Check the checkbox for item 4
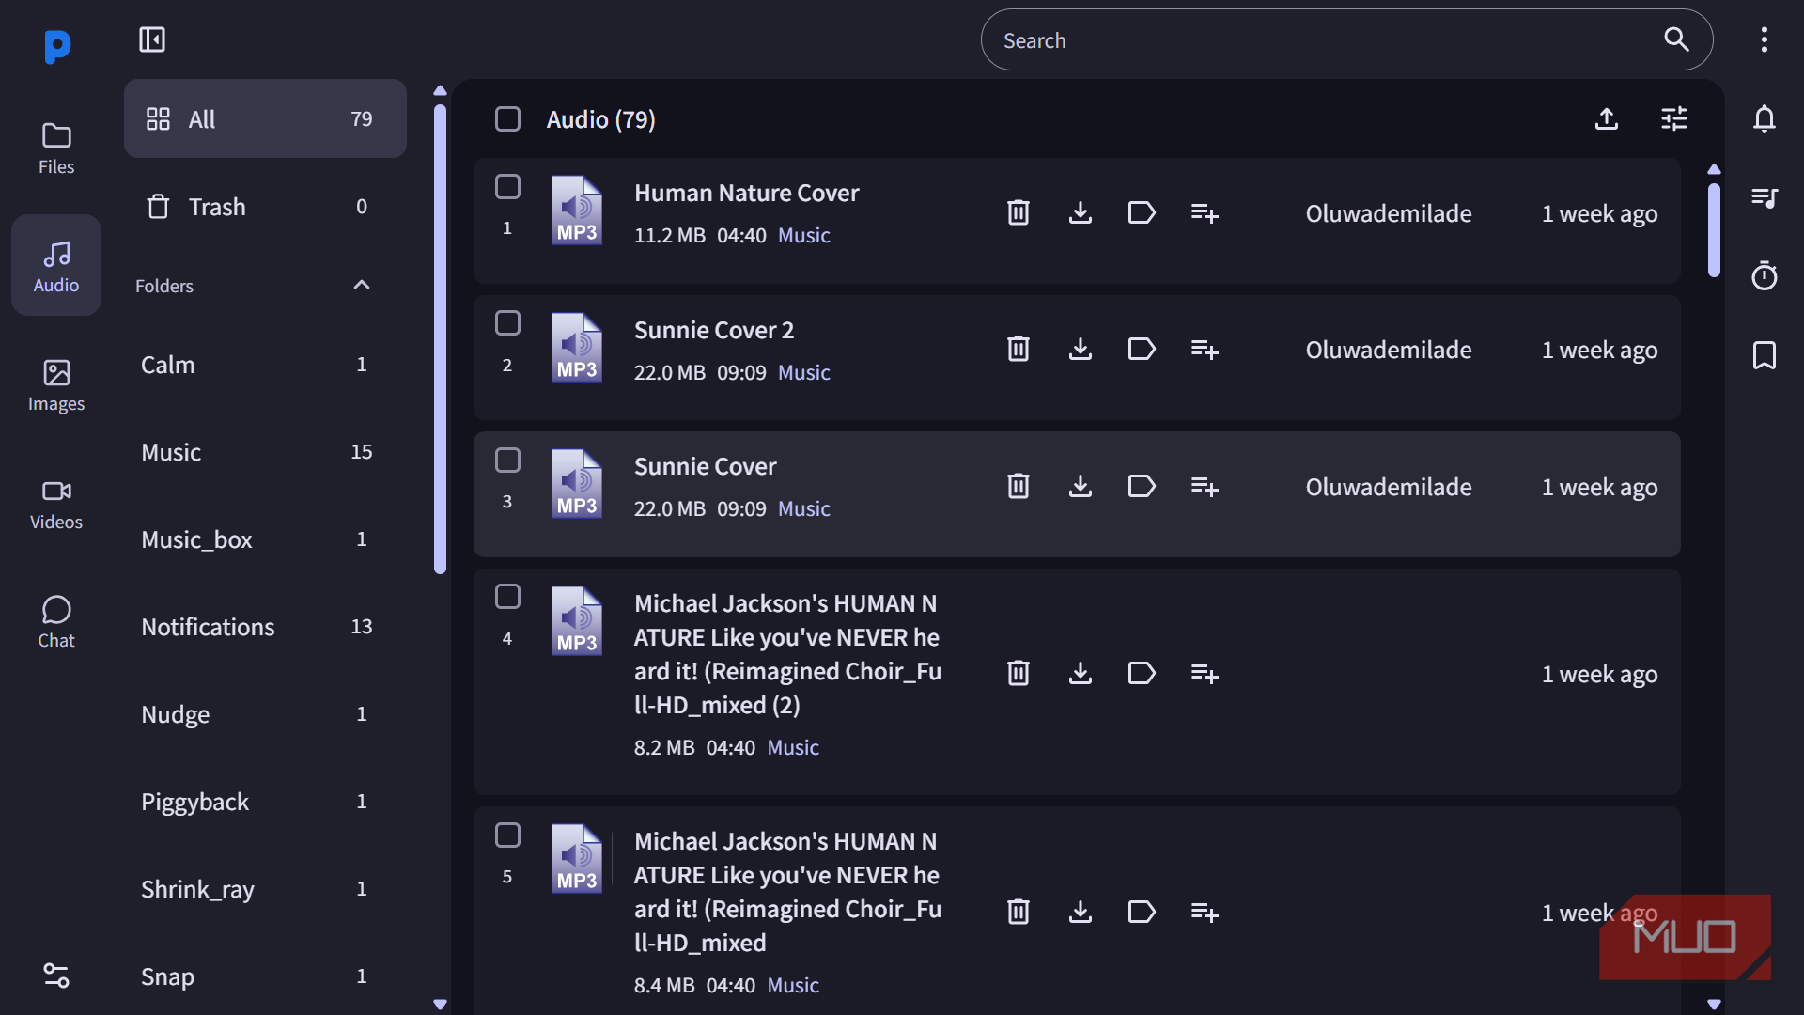1804x1015 pixels. 507,597
